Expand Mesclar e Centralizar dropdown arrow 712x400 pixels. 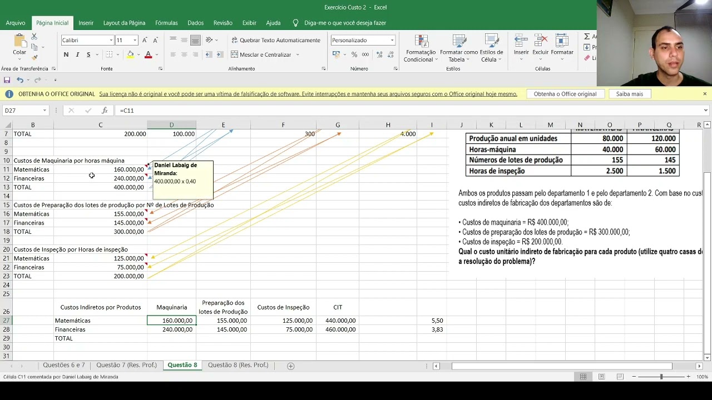click(x=298, y=54)
